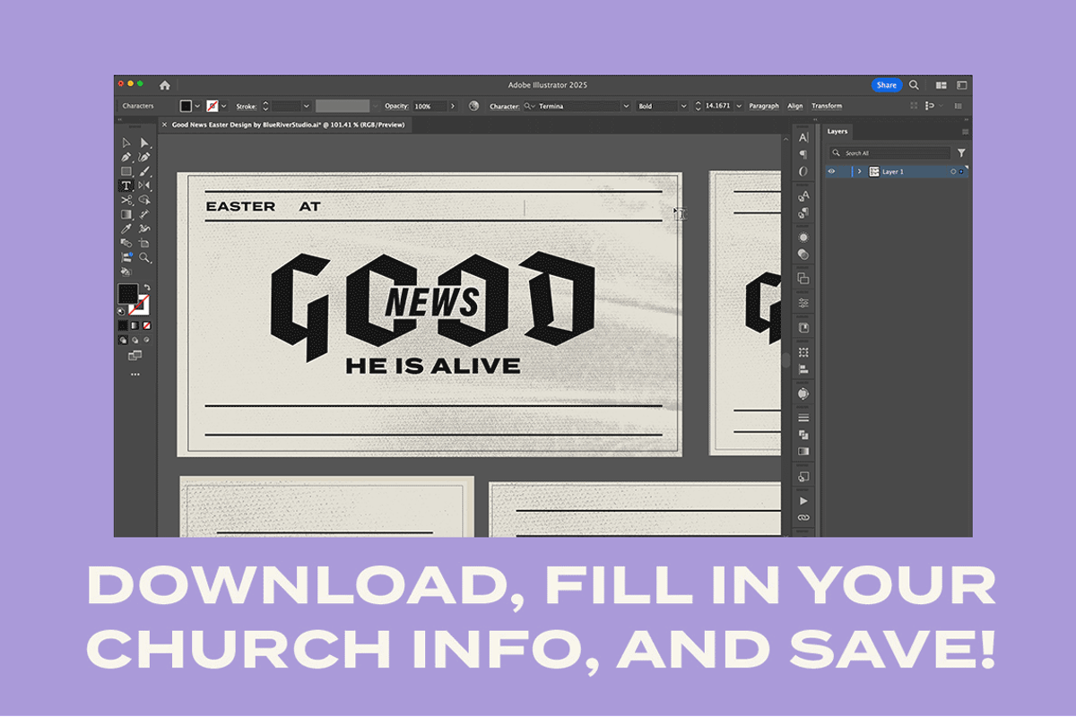Viewport: 1076px width, 717px height.
Task: Select the Rectangle tool
Action: 126,171
